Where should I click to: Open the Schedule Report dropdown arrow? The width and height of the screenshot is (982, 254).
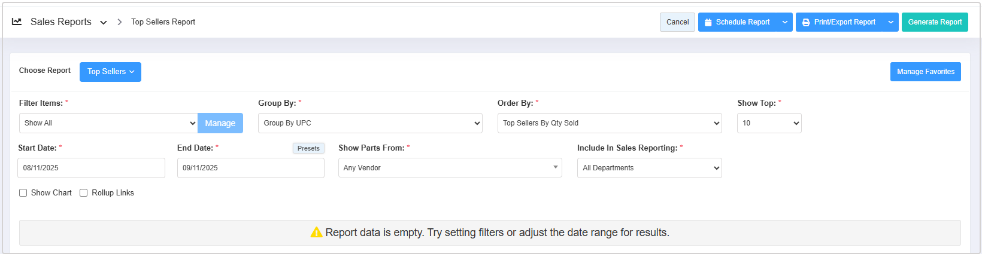785,22
